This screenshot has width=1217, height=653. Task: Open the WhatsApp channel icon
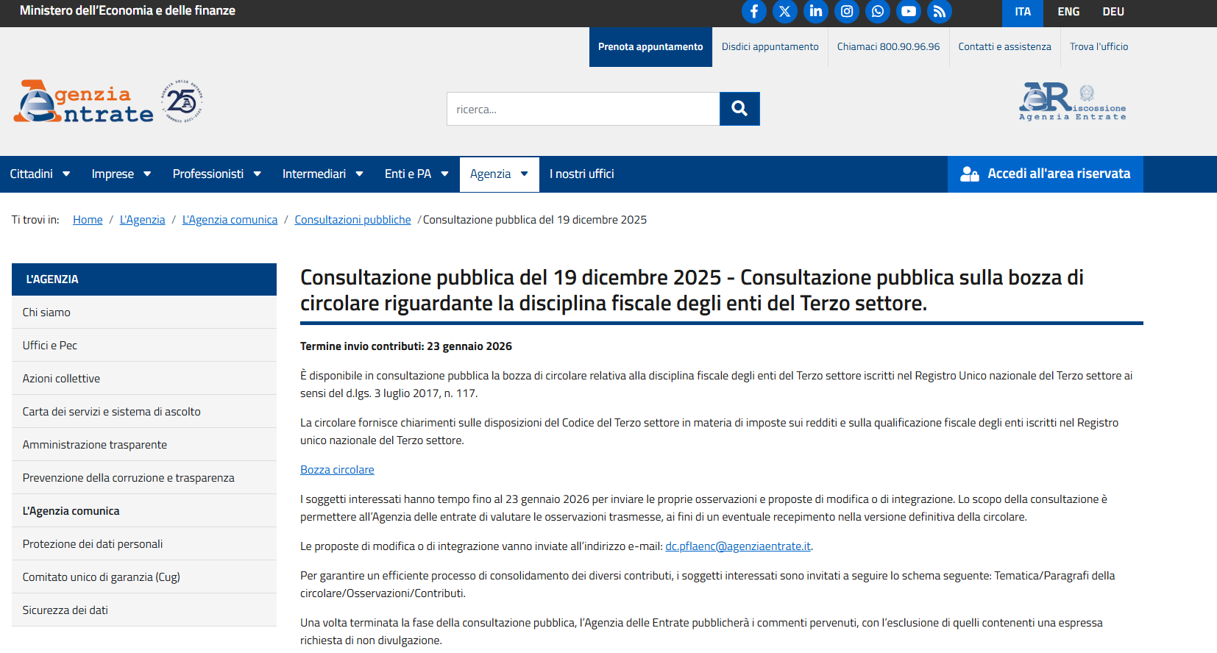(877, 11)
